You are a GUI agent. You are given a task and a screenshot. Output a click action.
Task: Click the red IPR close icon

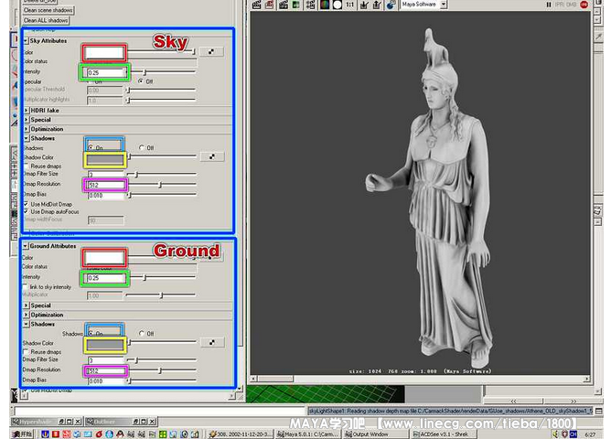tap(584, 5)
